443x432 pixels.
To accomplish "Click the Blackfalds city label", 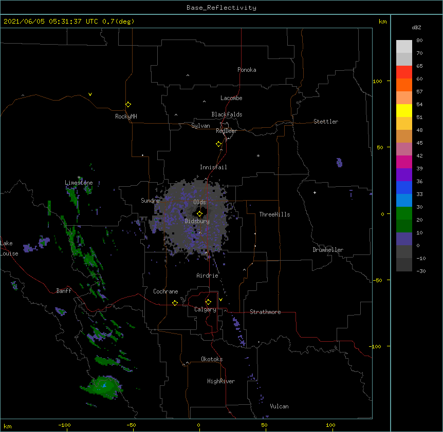I will tap(227, 114).
